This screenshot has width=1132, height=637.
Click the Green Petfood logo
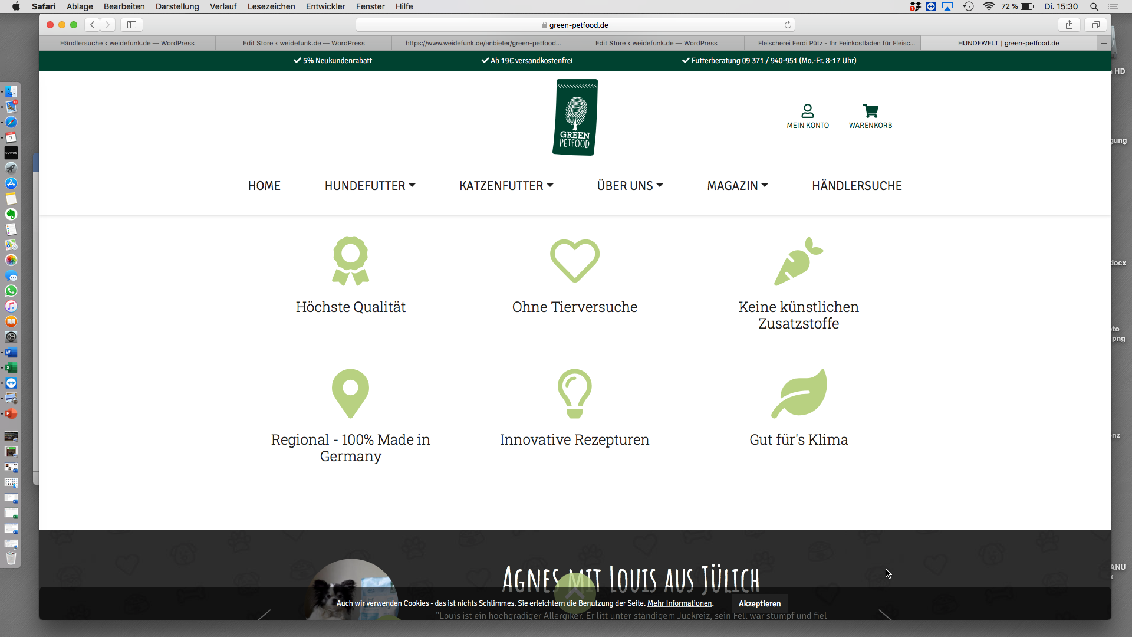point(575,117)
